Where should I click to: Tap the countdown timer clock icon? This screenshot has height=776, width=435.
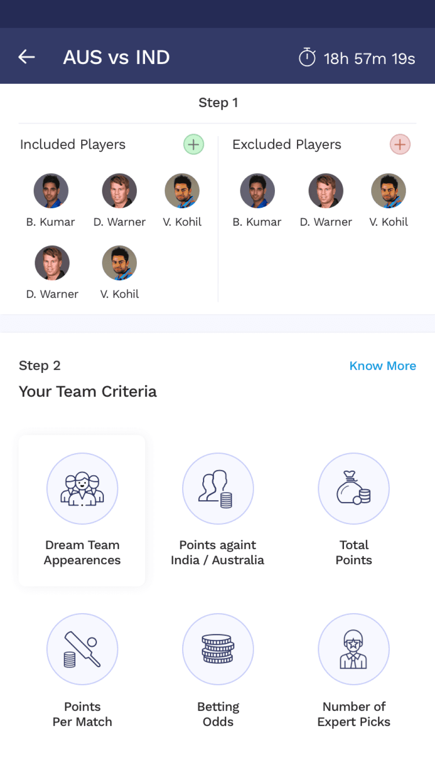pos(307,57)
